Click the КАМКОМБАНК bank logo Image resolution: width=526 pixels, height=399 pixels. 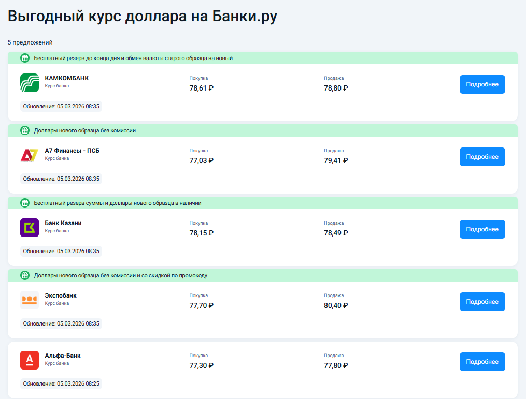click(29, 83)
